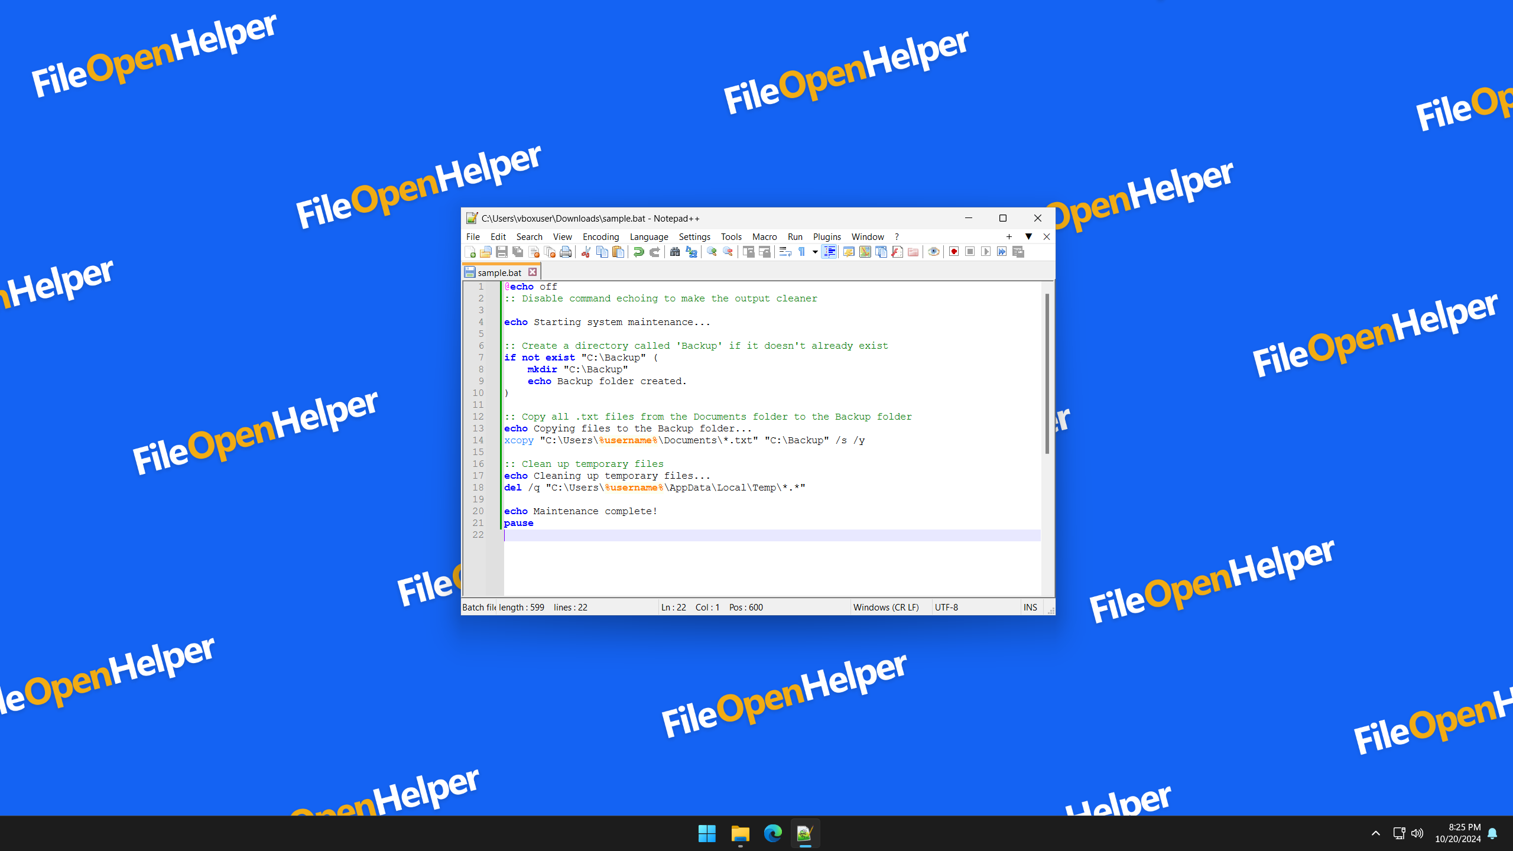Click the Start Recording macro icon

[953, 252]
